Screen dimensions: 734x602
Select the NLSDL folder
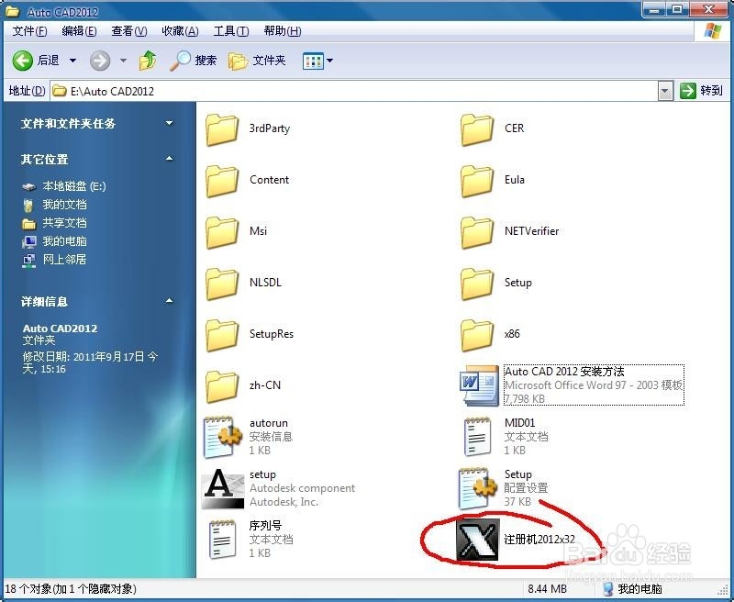(x=244, y=284)
